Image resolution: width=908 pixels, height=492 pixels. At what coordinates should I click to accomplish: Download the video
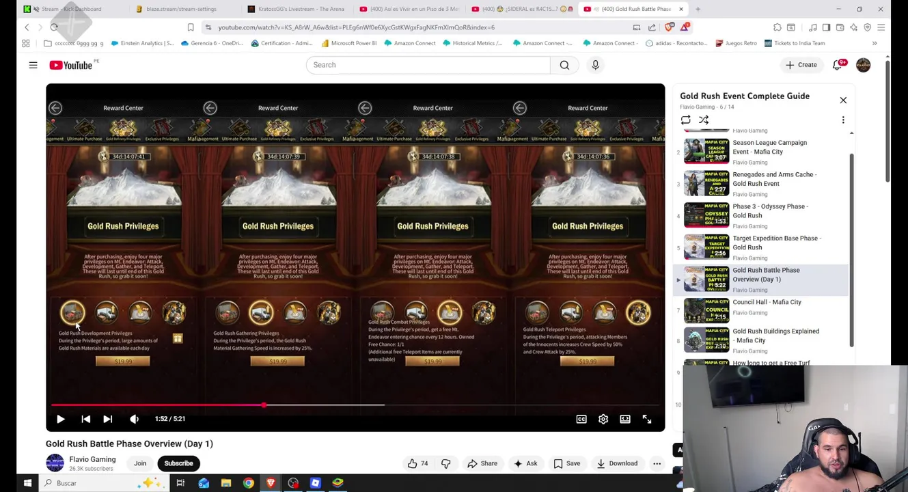pos(616,463)
